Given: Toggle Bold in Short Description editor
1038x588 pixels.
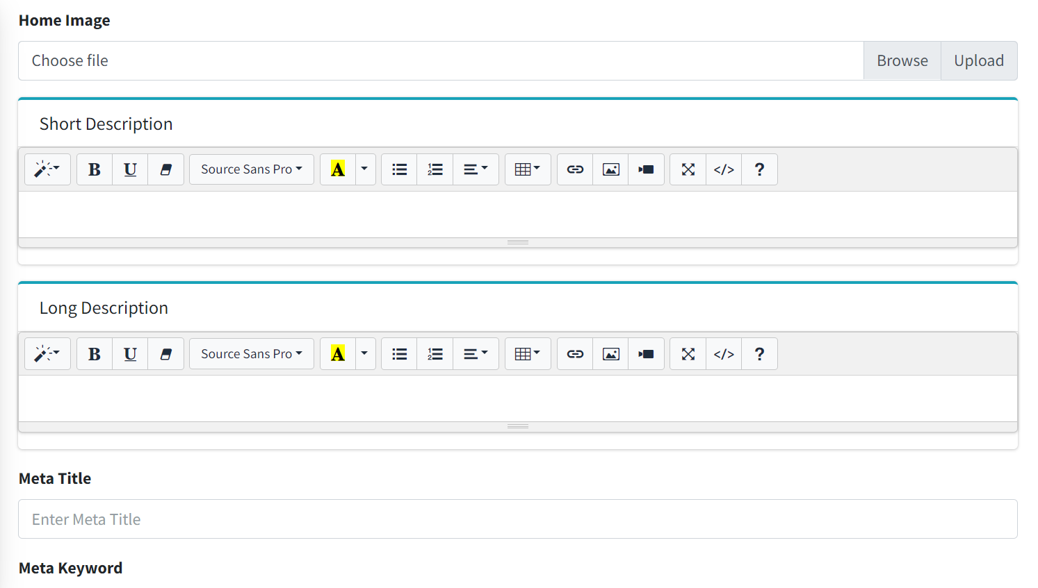Looking at the screenshot, I should (x=95, y=169).
